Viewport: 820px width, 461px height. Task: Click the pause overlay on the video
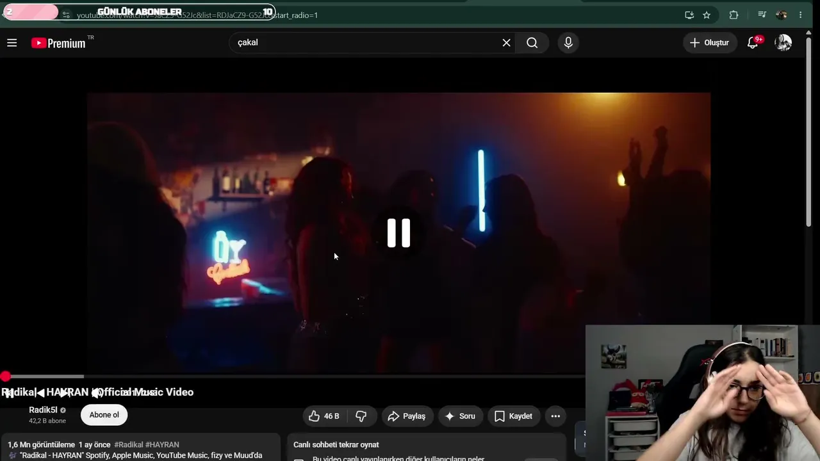click(x=398, y=233)
